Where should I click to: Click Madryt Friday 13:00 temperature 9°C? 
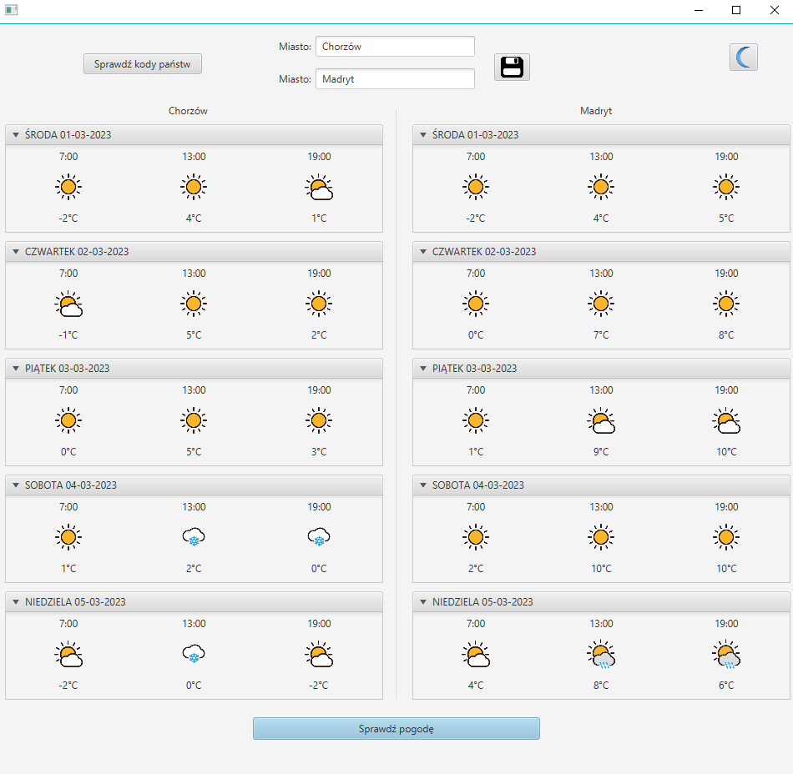[x=601, y=452]
